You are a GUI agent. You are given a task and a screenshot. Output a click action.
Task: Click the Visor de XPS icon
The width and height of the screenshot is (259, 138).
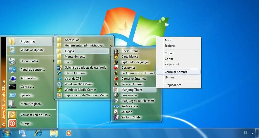click(x=59, y=79)
